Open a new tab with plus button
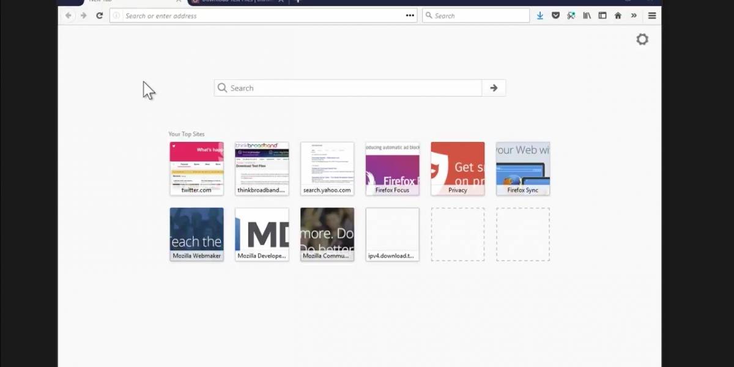 coord(298,2)
